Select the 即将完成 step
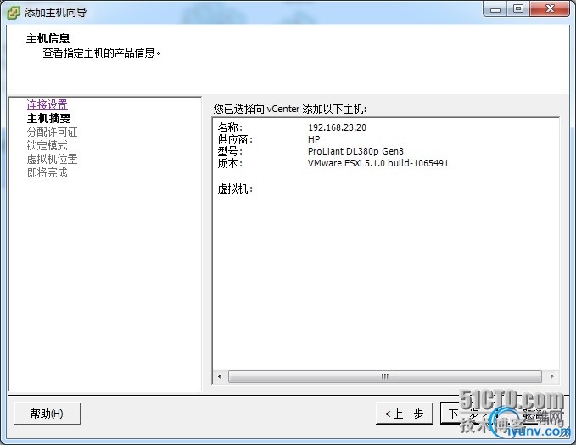This screenshot has height=445, width=576. click(47, 173)
